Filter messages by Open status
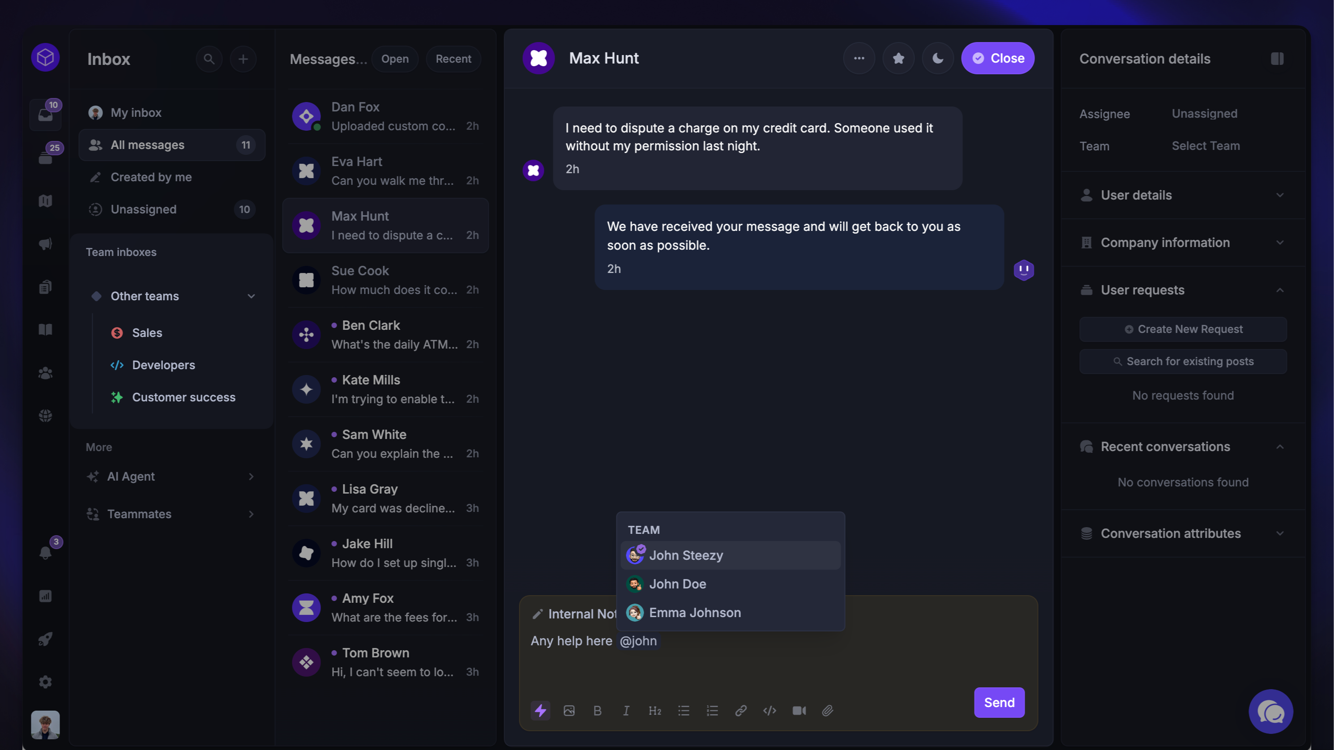Screen dimensions: 1334x750 click(395, 59)
